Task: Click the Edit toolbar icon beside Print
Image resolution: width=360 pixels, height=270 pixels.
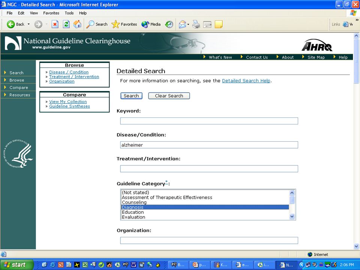Action: [207, 24]
